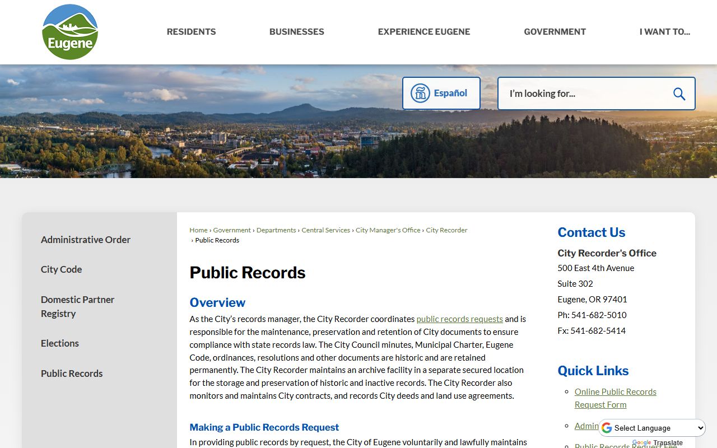Open the Select Language dropdown
This screenshot has height=448, width=717.
(653, 428)
